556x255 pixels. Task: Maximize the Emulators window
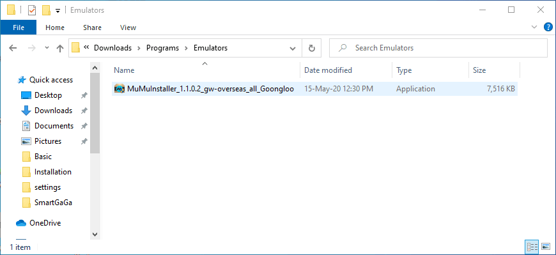511,10
